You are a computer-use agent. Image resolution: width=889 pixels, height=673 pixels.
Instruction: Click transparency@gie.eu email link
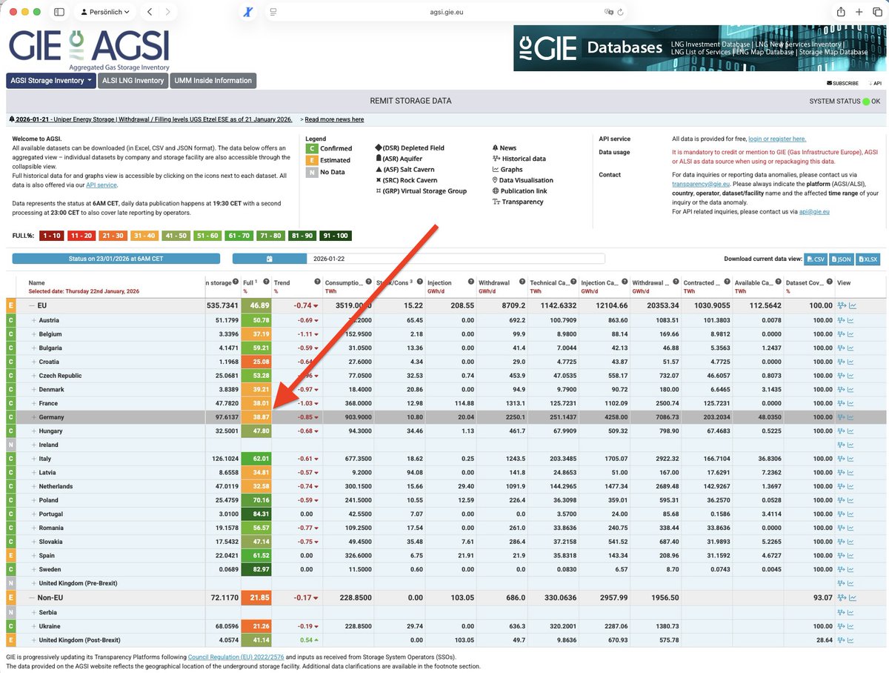pos(701,183)
